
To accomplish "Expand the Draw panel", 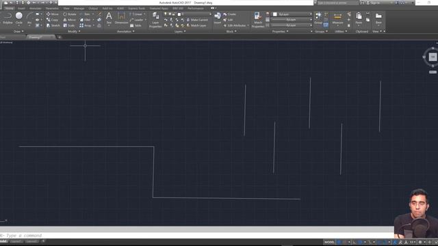I will [x=18, y=31].
